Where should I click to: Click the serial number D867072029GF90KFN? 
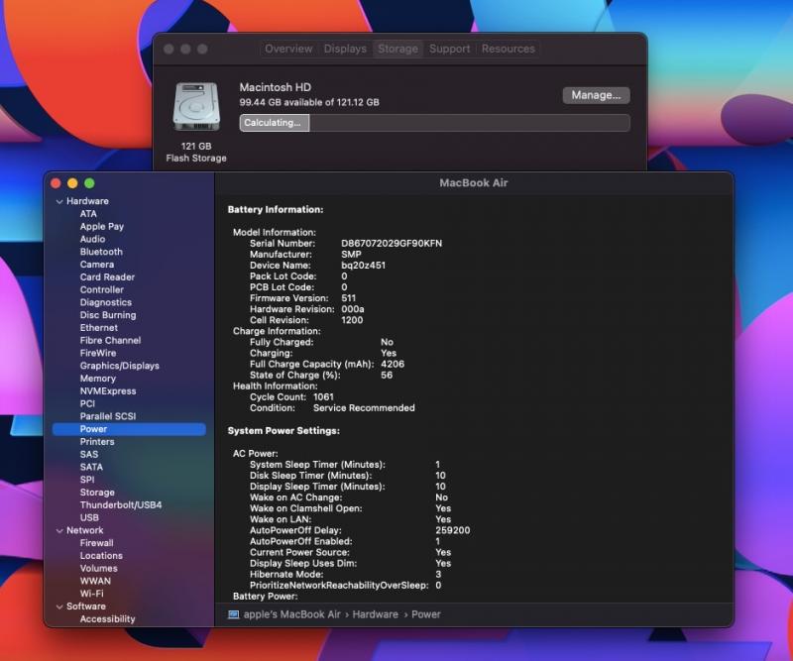coord(392,243)
